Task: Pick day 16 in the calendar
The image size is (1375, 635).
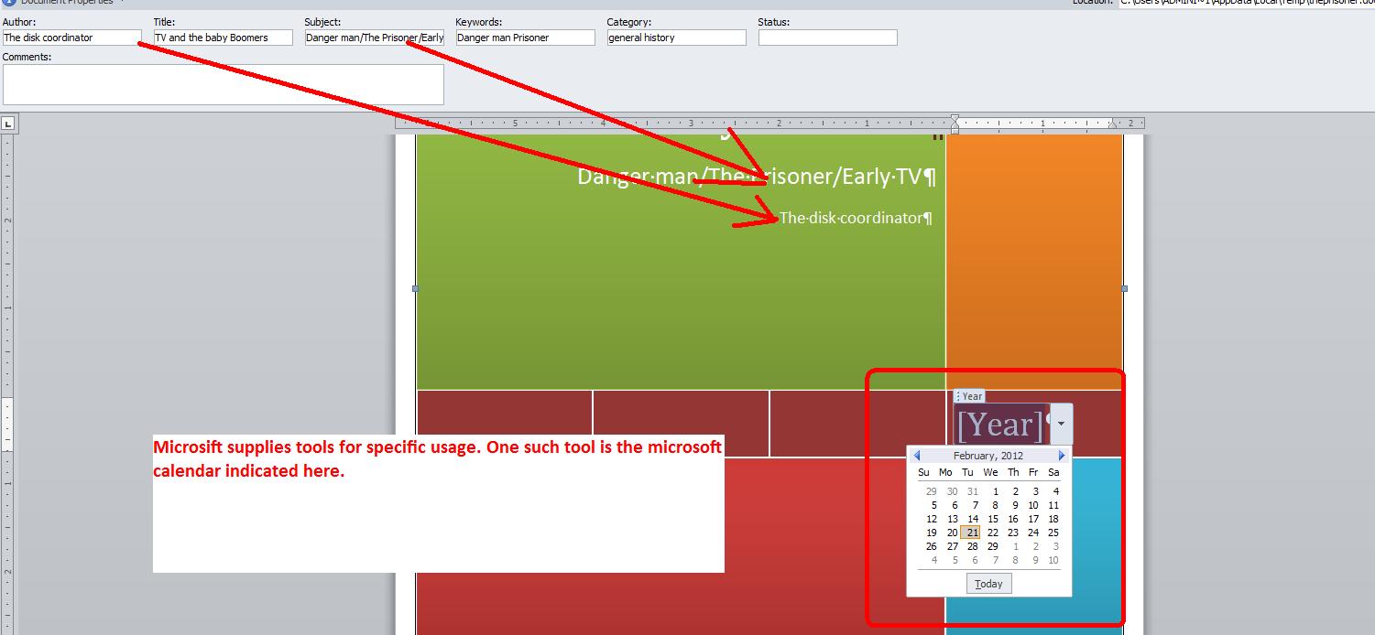Action: [x=1013, y=519]
